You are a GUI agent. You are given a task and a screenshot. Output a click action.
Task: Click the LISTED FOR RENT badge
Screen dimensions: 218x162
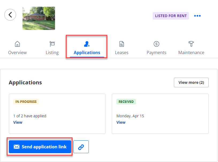click(170, 16)
